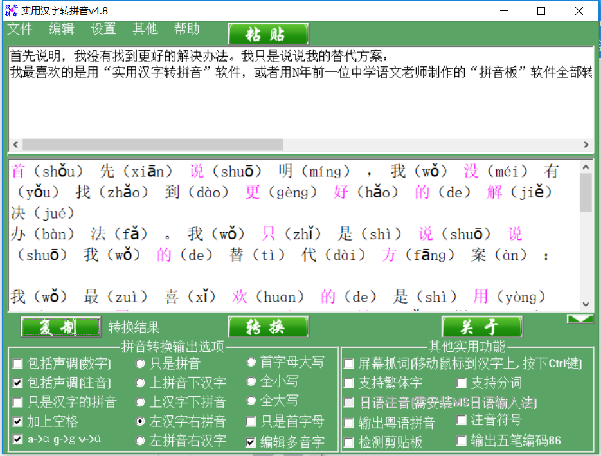Click down arrow of the result vertical scrollbar
601x456 pixels.
click(586, 304)
